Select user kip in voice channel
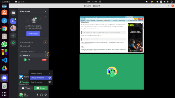This screenshot has height=98, width=175. pyautogui.click(x=29, y=60)
